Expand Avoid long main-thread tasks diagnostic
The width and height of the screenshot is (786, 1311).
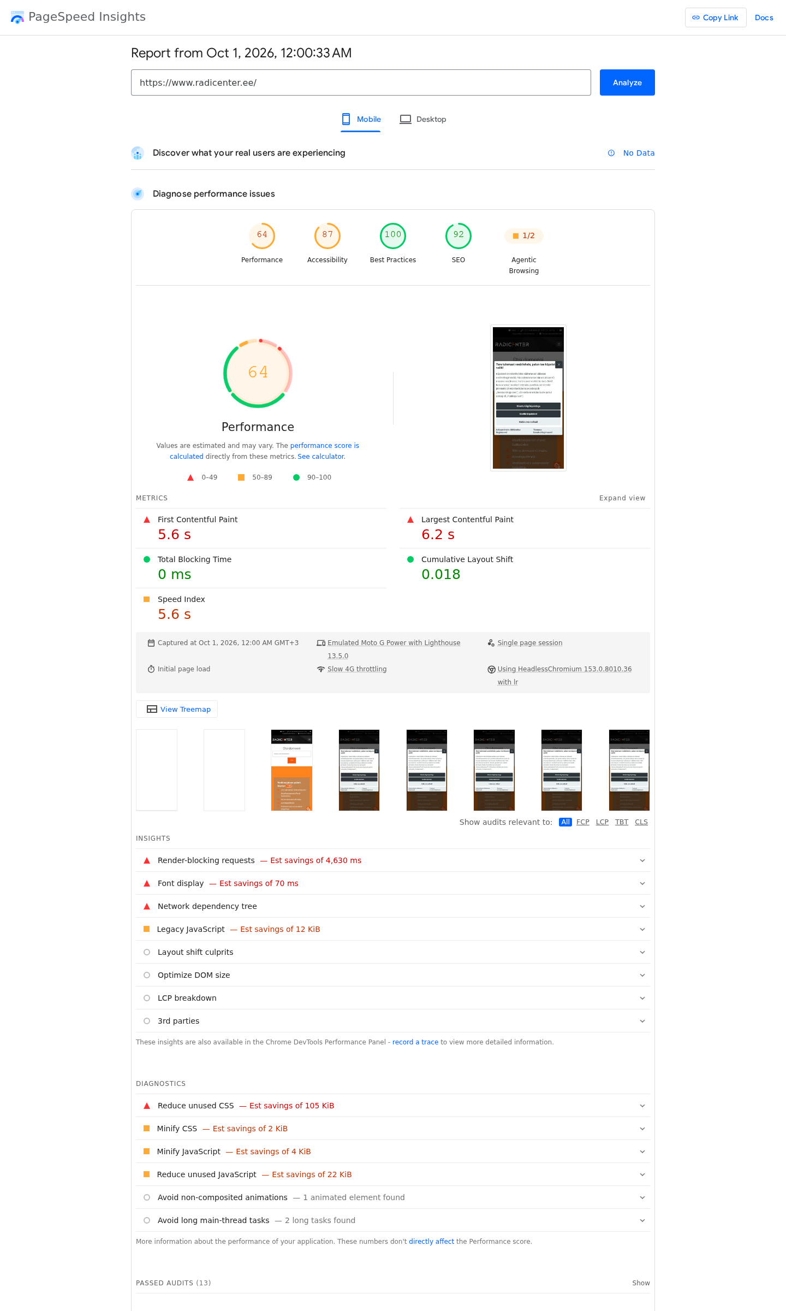(393, 1220)
